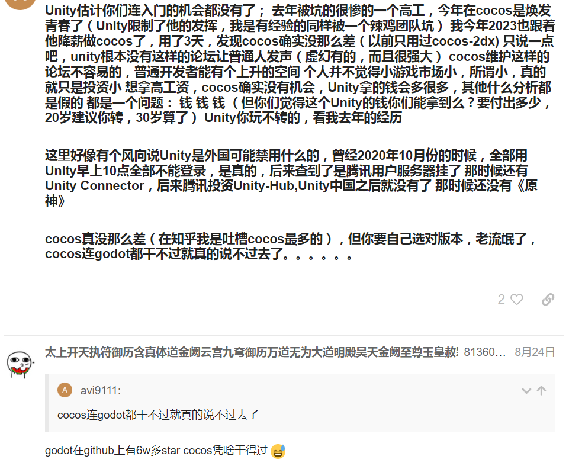Viewport: 569px width, 469px height.
Task: Click the orange 'A' avatar in quote
Action: [65, 390]
